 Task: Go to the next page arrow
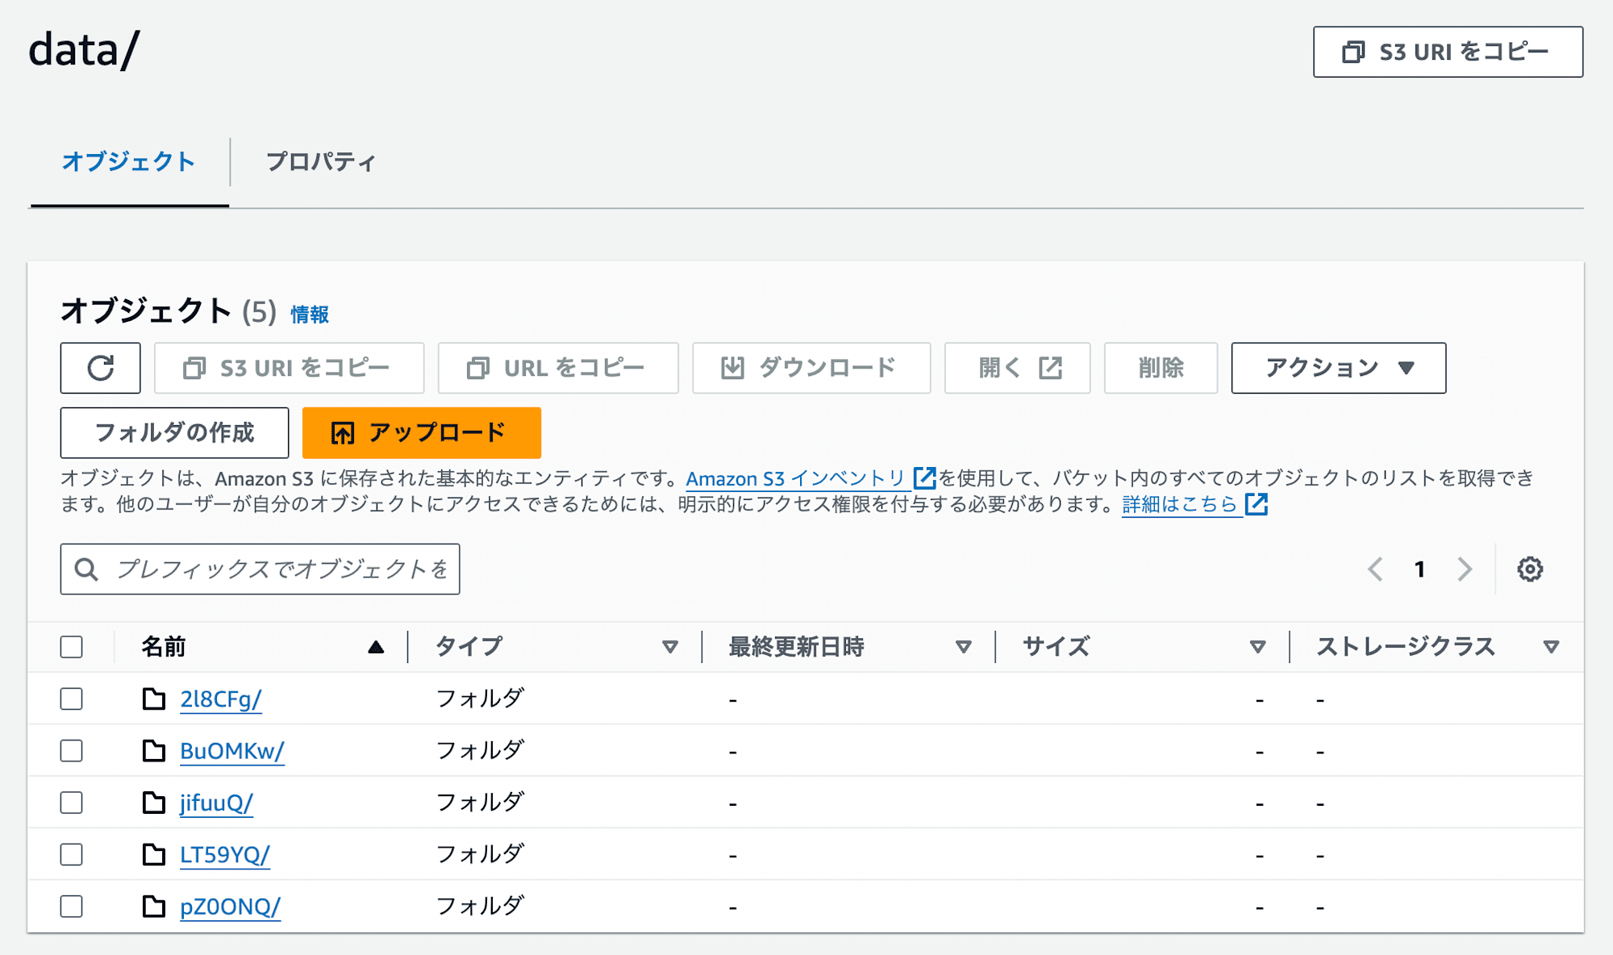(1465, 569)
